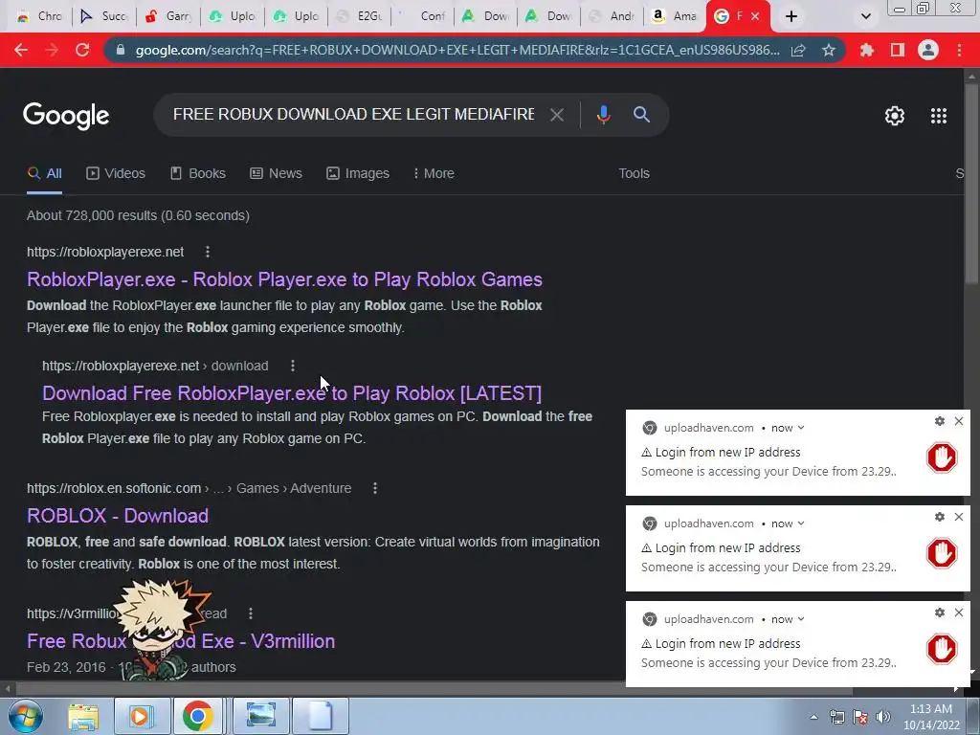Switch to the Books results tab
Image resolution: width=980 pixels, height=735 pixels.
[x=199, y=174]
